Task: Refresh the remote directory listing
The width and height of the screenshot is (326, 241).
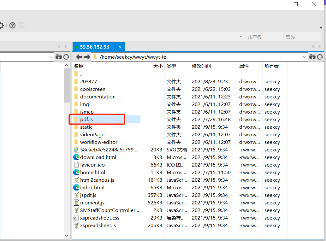Action: click(x=320, y=57)
